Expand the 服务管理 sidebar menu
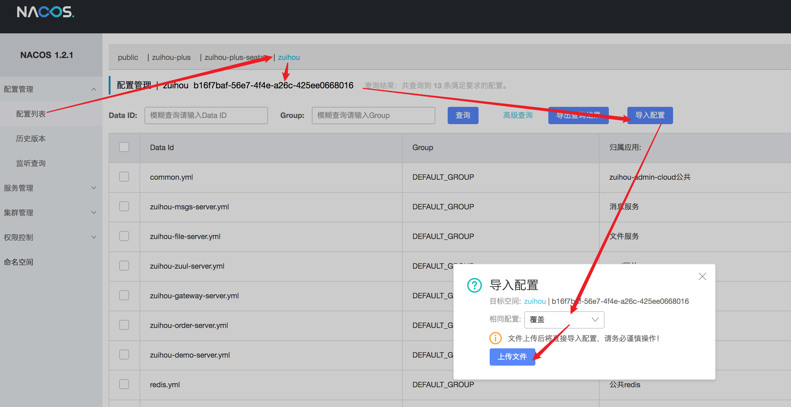 (51, 188)
